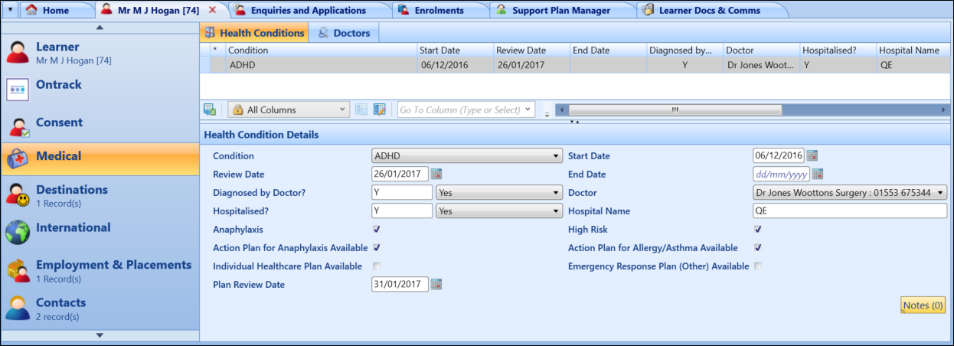Open the Doctor dropdown list
The image size is (954, 346).
click(850, 193)
